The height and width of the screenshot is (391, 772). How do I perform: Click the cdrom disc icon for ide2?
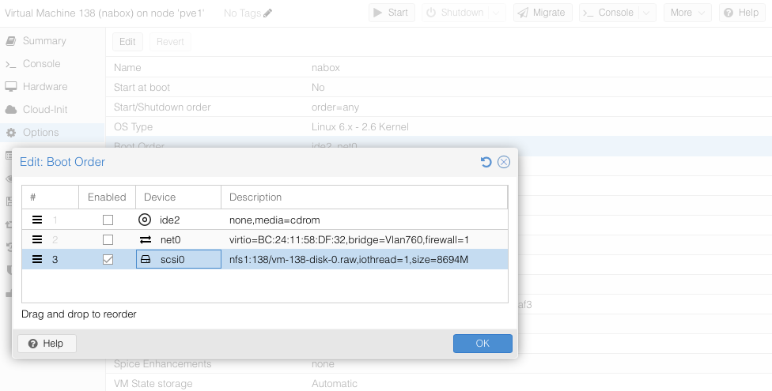point(145,220)
